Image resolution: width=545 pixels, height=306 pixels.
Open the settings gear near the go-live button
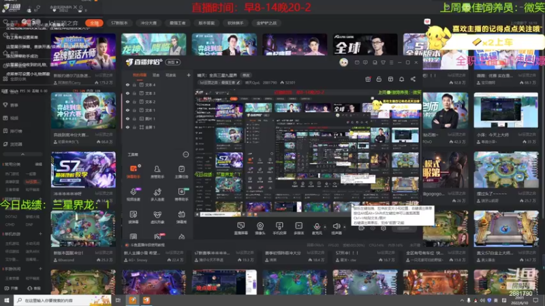[384, 228]
